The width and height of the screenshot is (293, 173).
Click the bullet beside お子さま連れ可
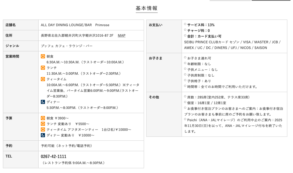click(x=185, y=58)
